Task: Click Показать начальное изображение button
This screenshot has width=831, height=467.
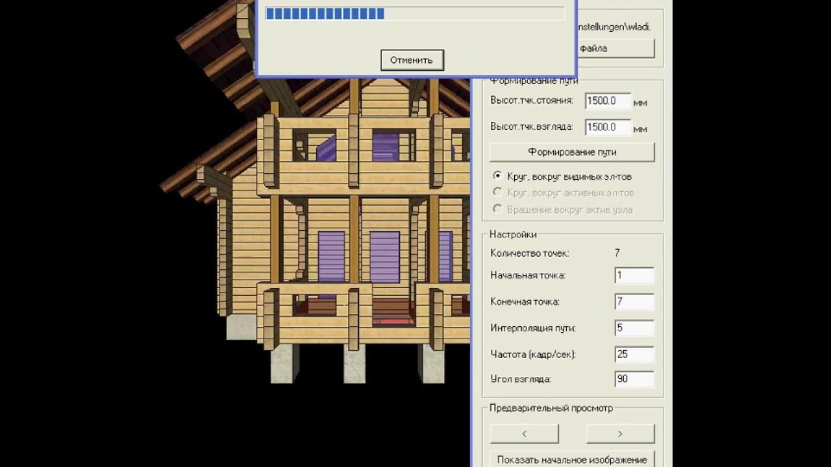Action: (x=572, y=459)
